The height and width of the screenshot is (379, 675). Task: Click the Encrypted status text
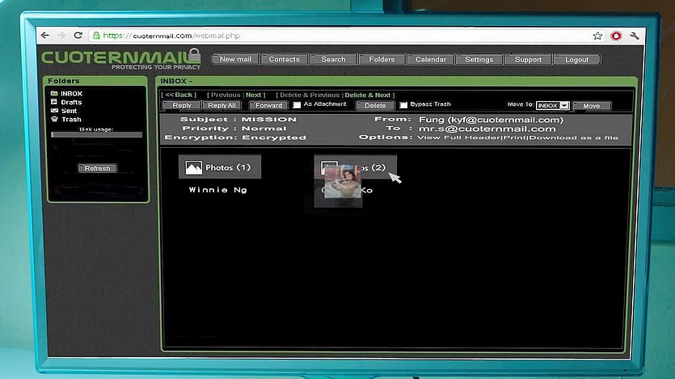274,137
